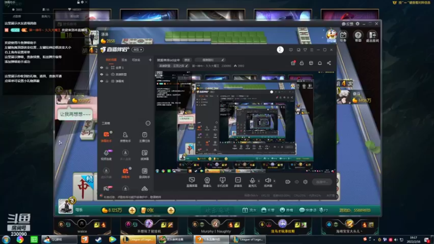Open the read-danmaku tool in the toolbox
The width and height of the screenshot is (434, 244).
click(144, 155)
